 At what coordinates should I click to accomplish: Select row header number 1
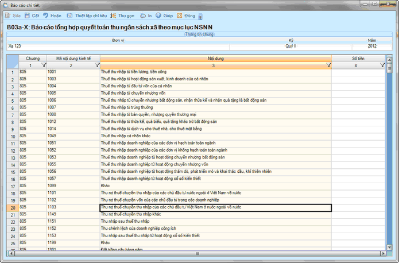point(13,72)
